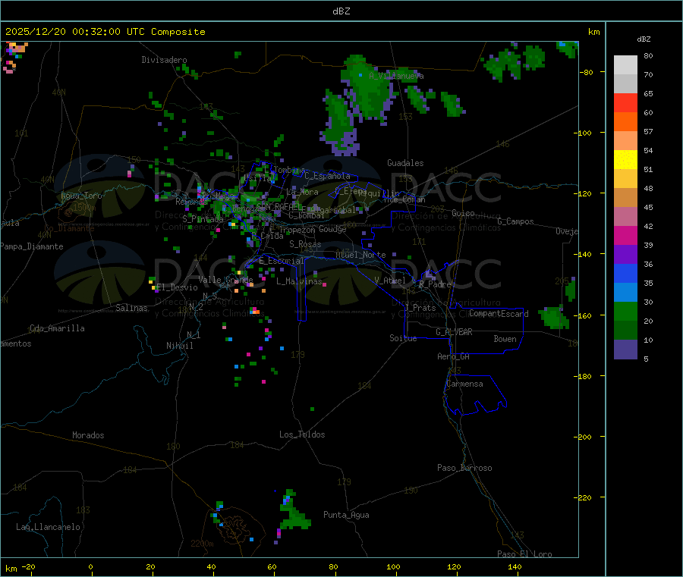Click the Salinas map label

pyautogui.click(x=131, y=308)
